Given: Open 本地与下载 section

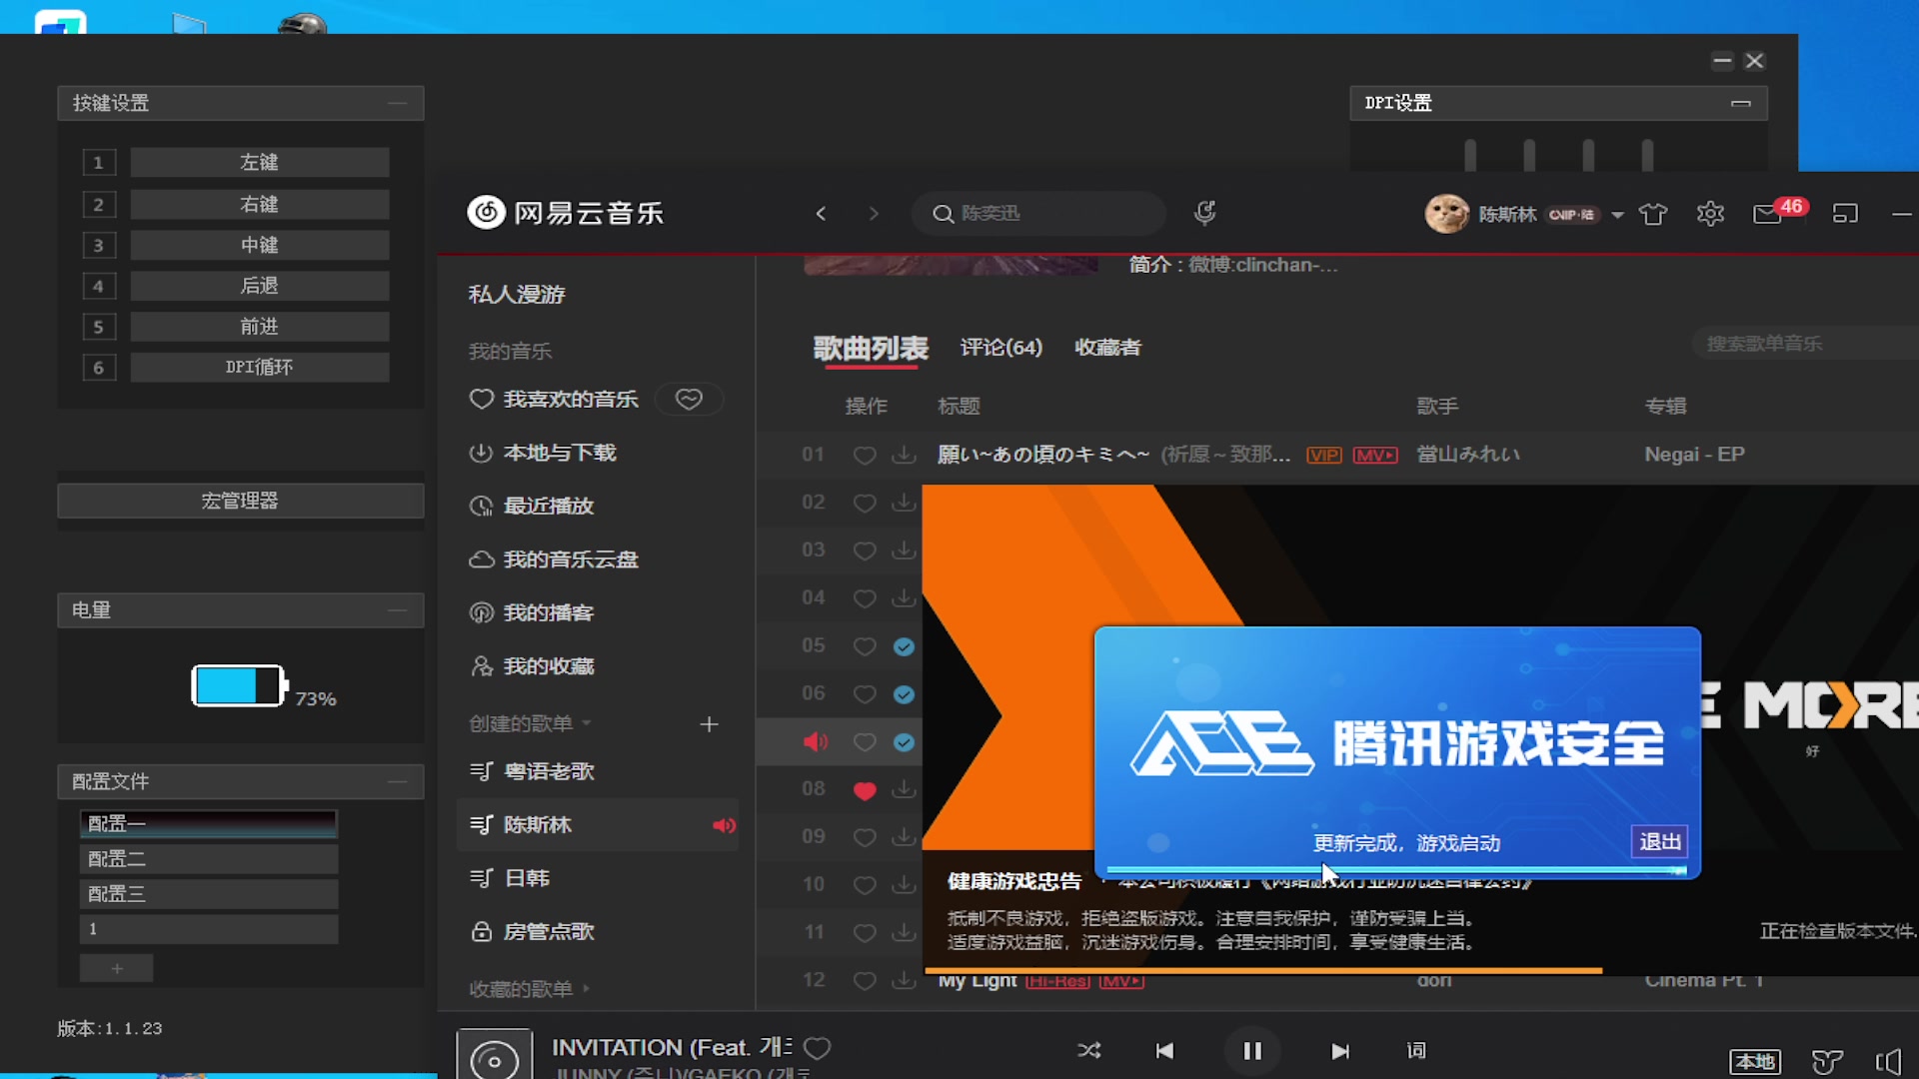Looking at the screenshot, I should click(543, 453).
